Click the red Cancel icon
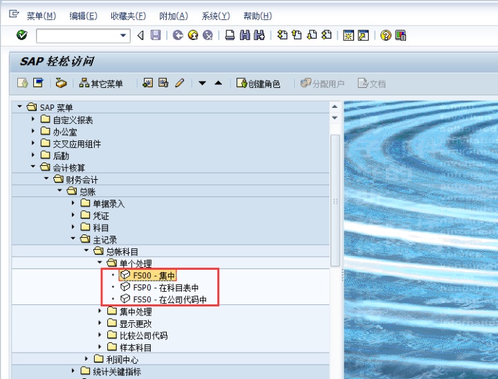Image resolution: width=498 pixels, height=379 pixels. (207, 35)
